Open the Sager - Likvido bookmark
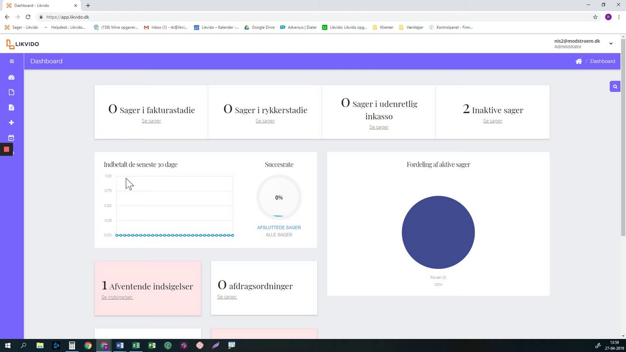The image size is (626, 352). [21, 27]
